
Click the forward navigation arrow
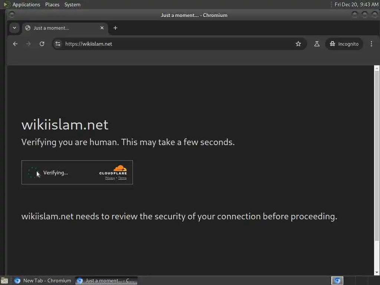pyautogui.click(x=28, y=44)
